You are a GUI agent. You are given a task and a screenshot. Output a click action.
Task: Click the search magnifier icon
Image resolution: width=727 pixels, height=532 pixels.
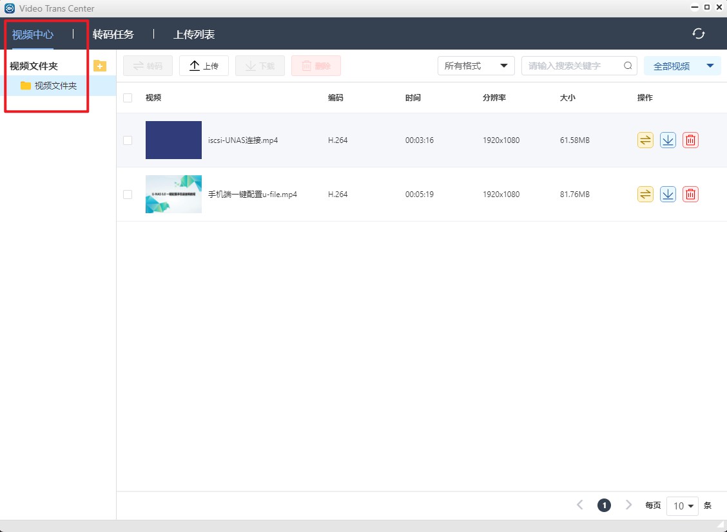[628, 66]
